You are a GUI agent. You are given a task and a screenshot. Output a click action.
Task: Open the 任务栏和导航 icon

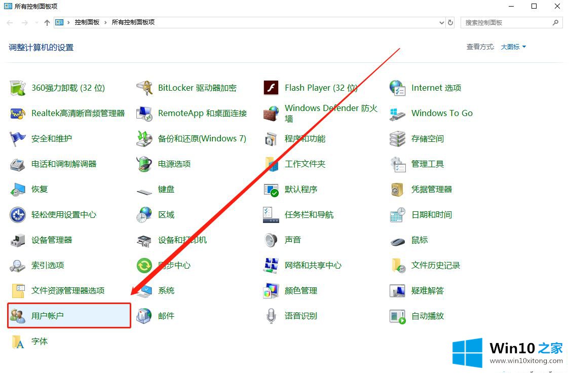click(x=271, y=215)
